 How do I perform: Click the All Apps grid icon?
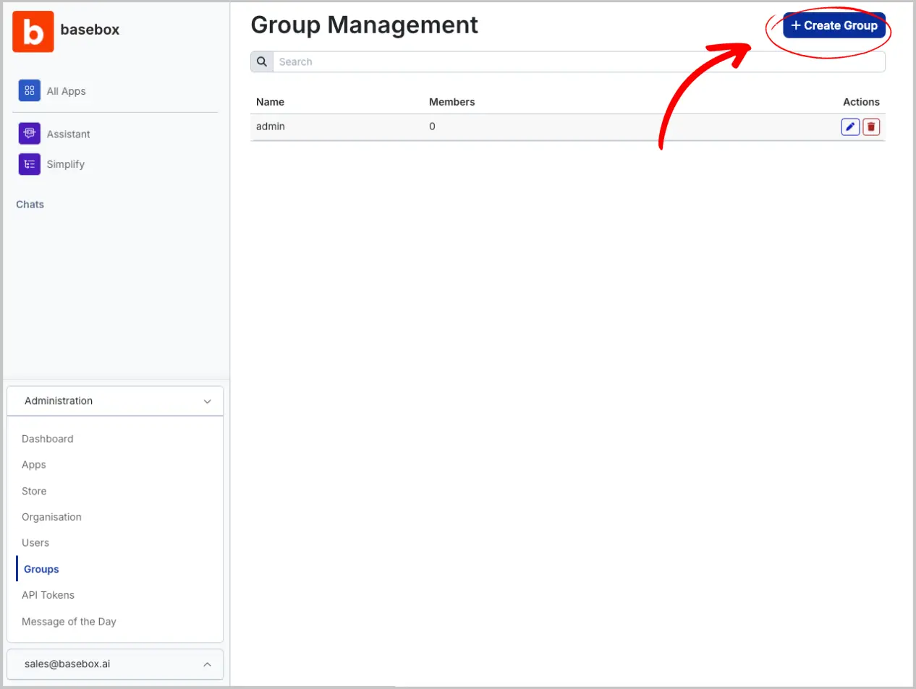(30, 90)
